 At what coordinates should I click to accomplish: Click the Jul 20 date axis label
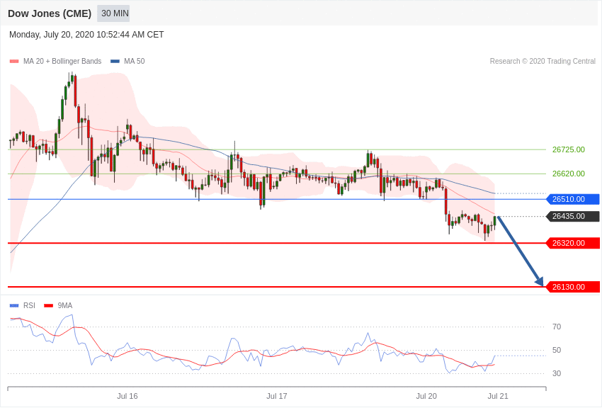[426, 396]
